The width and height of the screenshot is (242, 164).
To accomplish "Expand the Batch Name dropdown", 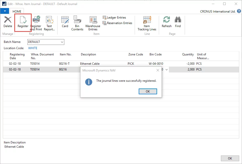I will 62,42.
